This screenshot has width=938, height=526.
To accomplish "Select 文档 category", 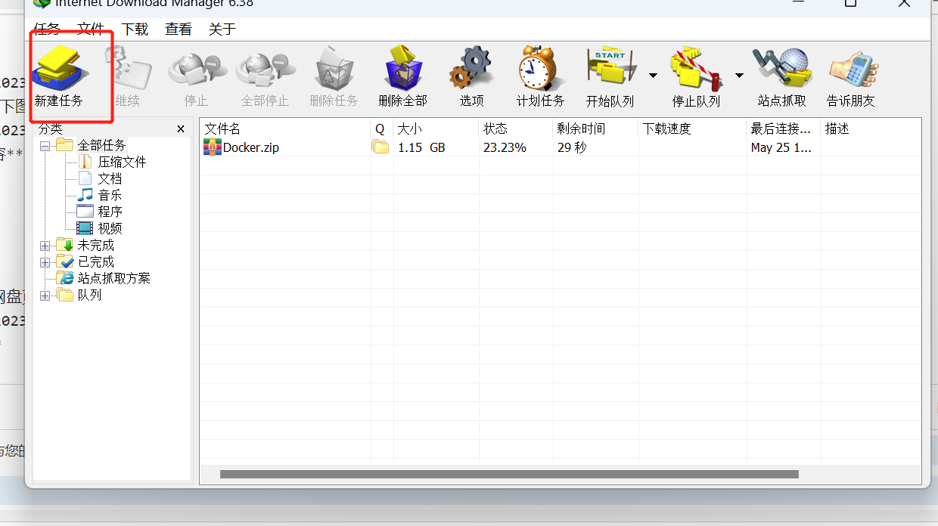I will coord(110,178).
